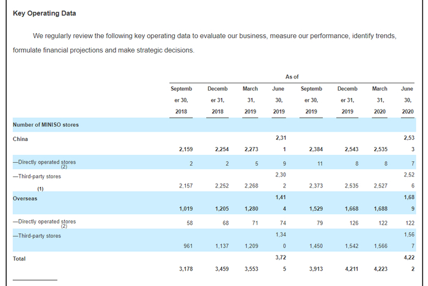Image resolution: width=428 pixels, height=286 pixels.
Task: Select third-party stores value 961
Action: point(188,246)
